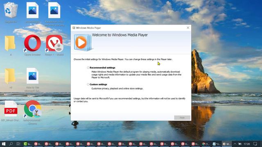Viewport: 262px width, 147px height.
Task: Select the PDF file on the desktop
Action: click(x=11, y=111)
